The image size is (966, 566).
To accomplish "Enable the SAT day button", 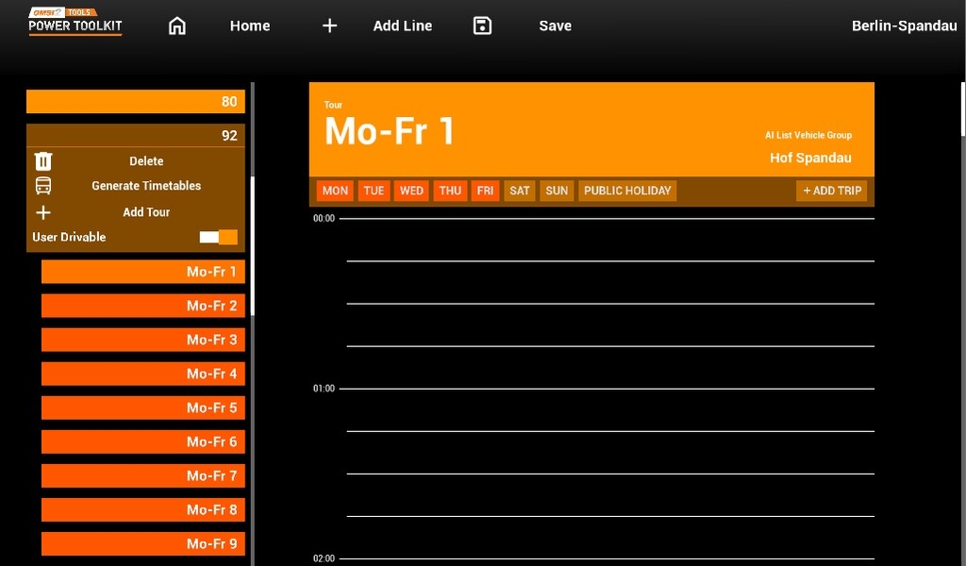I will (520, 191).
